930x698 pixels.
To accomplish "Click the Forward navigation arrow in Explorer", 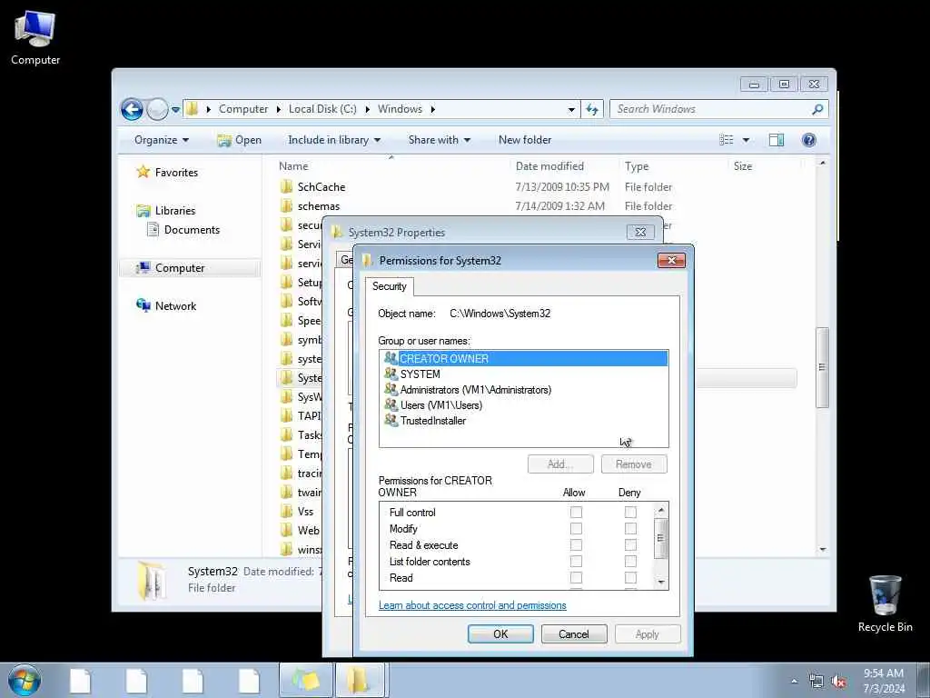I will [x=157, y=109].
